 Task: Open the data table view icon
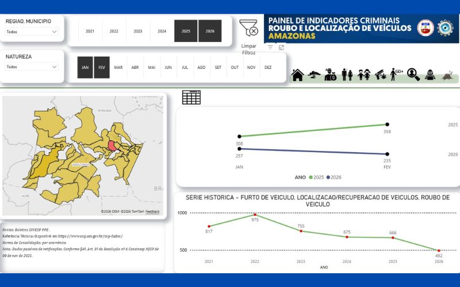coord(191,97)
